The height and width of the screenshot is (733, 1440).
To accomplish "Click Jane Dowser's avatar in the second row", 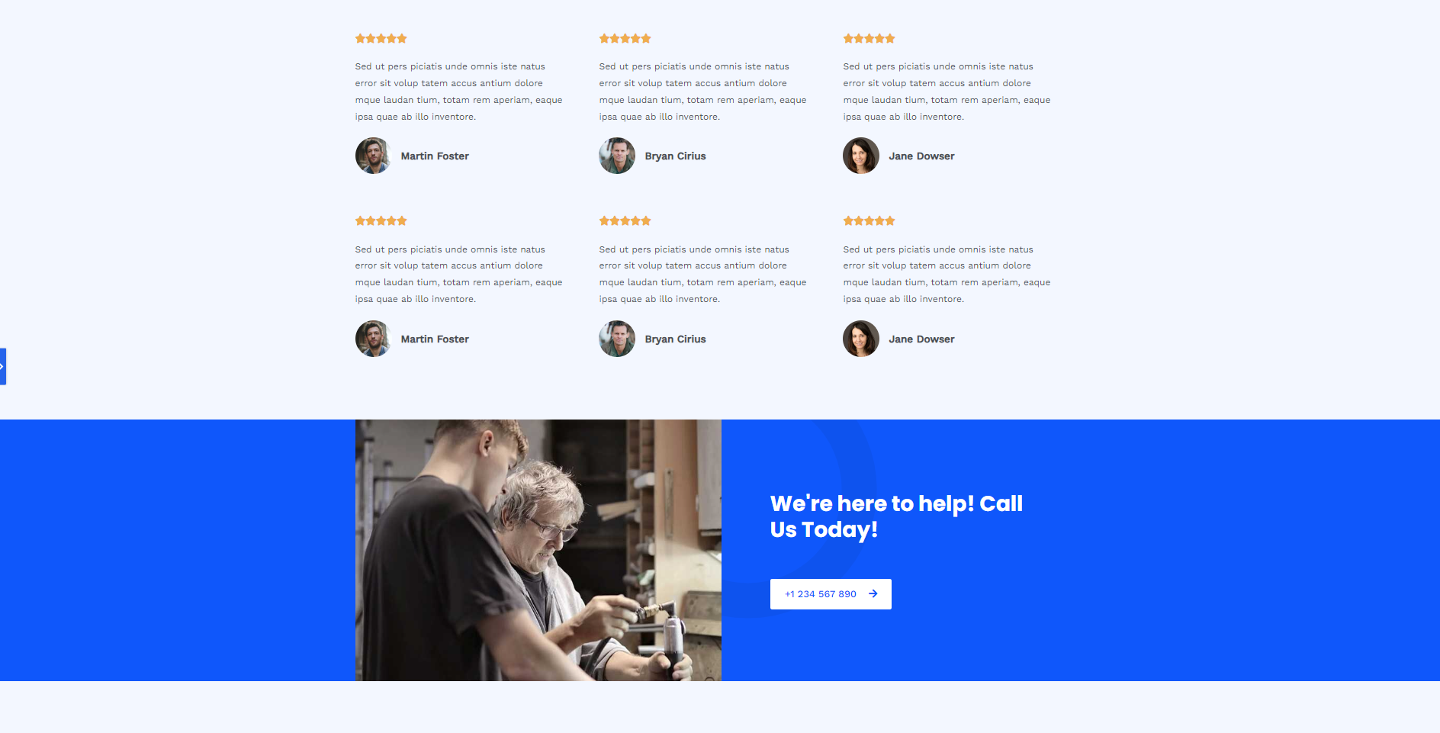I will [x=861, y=339].
